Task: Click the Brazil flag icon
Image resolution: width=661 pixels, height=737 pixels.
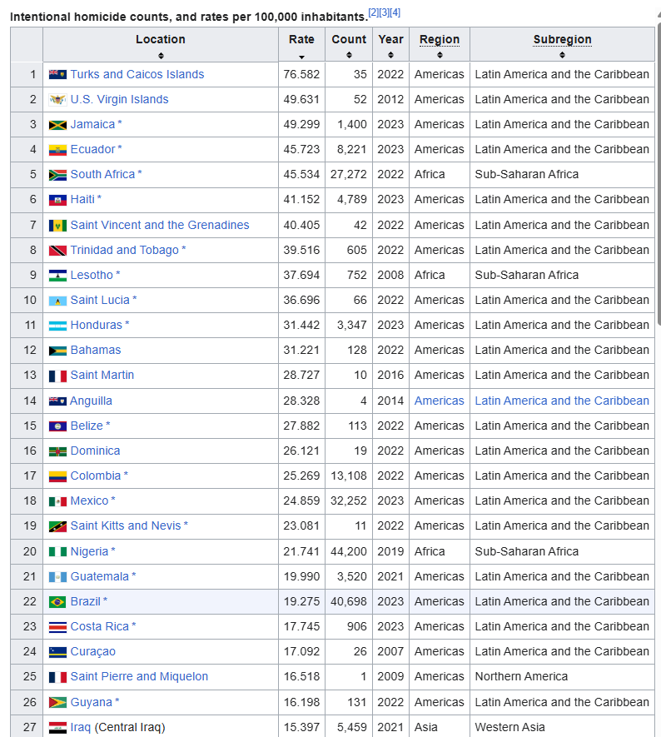Action: click(x=57, y=601)
